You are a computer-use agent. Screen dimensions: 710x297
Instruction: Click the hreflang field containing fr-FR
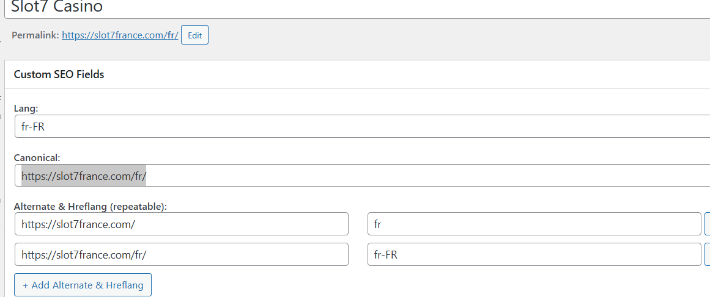[x=533, y=254]
